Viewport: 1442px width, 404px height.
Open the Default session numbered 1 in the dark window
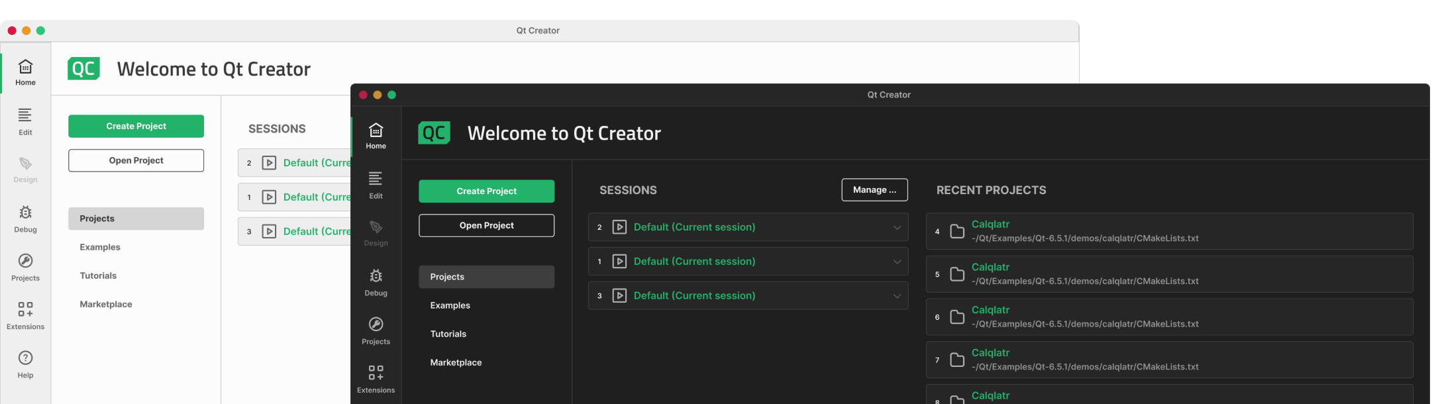[694, 262]
